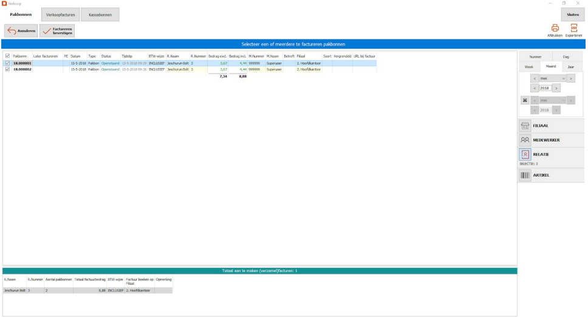Open the Filiaal filter icon
Image resolution: width=588 pixels, height=317 pixels.
pos(525,126)
